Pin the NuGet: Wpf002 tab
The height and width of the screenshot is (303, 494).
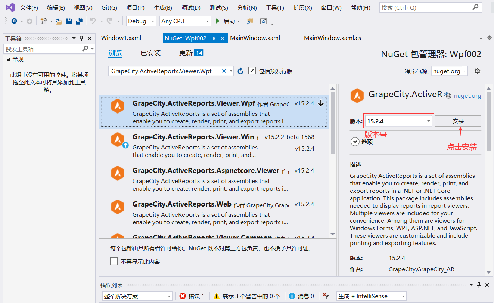(214, 38)
